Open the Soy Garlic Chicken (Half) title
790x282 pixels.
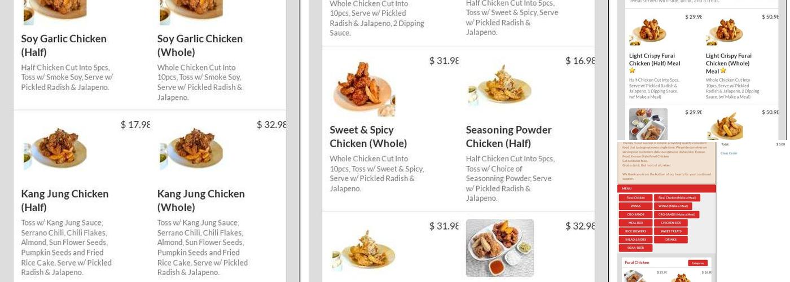(64, 45)
